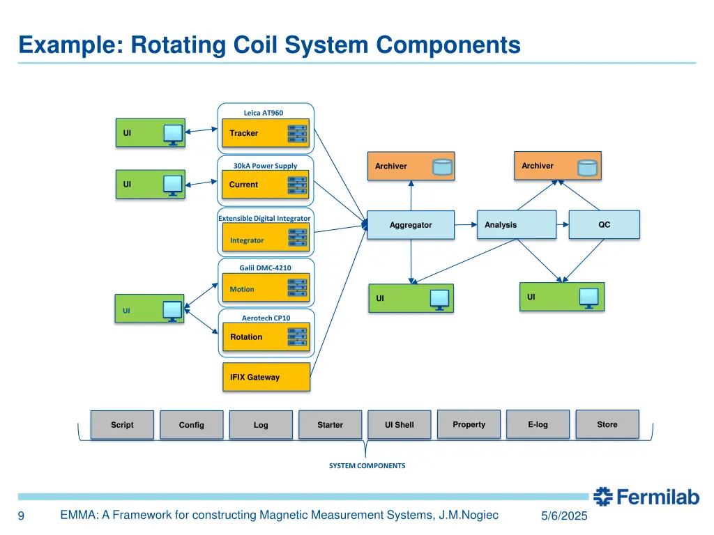
Task: Click the database cylinder in the right Archiver
Action: coord(587,166)
